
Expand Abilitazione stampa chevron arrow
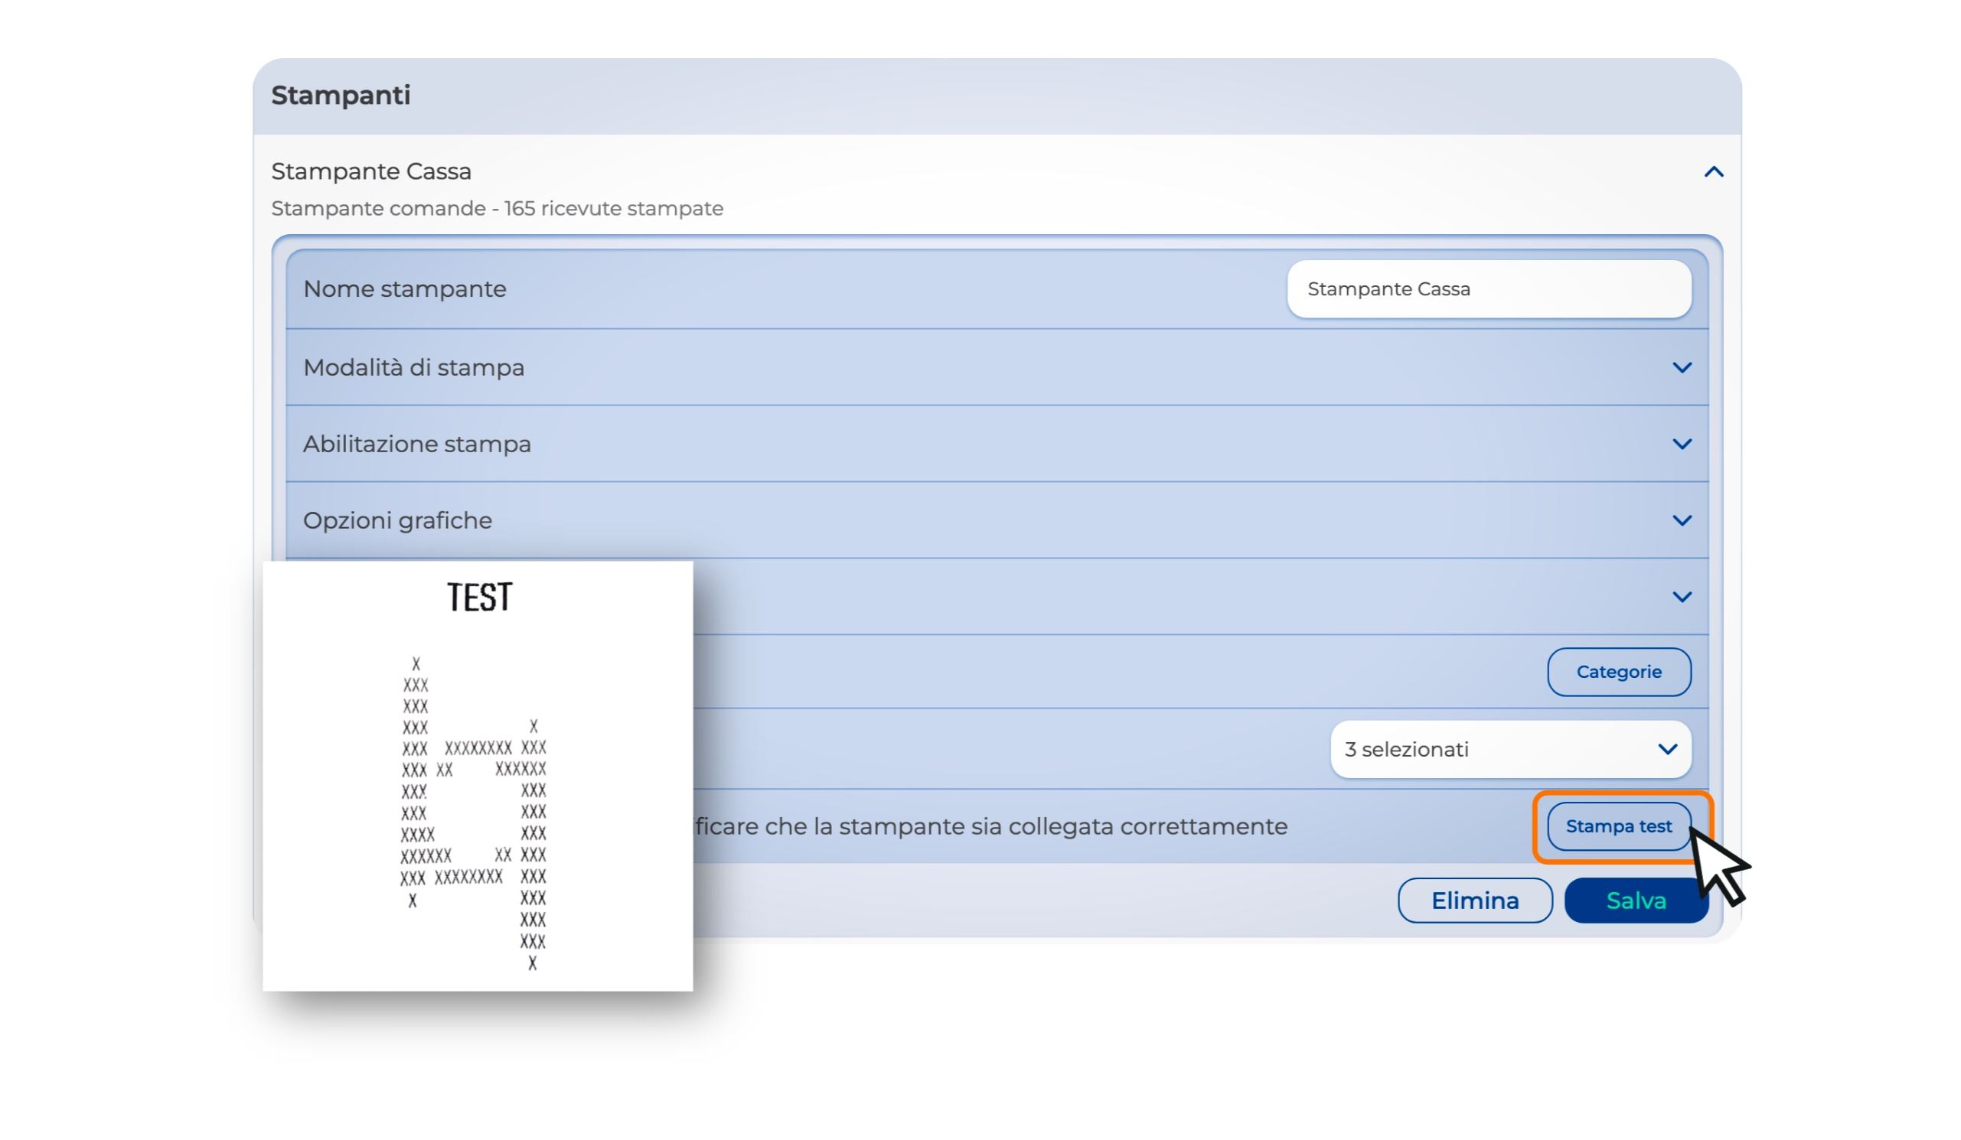tap(1681, 444)
